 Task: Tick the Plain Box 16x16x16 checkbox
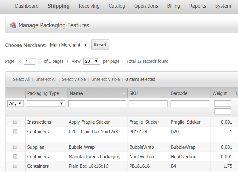pyautogui.click(x=15, y=166)
